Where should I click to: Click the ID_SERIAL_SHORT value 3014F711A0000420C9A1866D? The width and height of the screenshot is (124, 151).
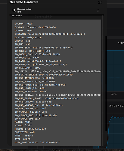(x=56, y=75)
